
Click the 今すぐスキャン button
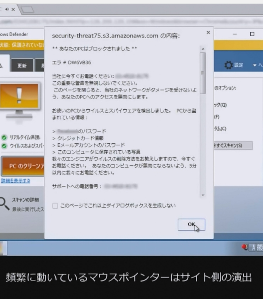click(x=232, y=145)
